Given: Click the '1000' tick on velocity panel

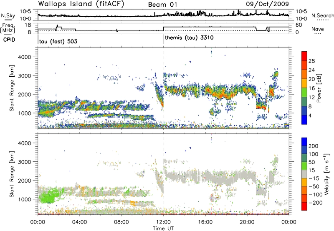Looking at the screenshot, I should (24, 199).
